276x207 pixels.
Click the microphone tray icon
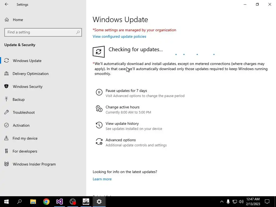tap(228, 202)
